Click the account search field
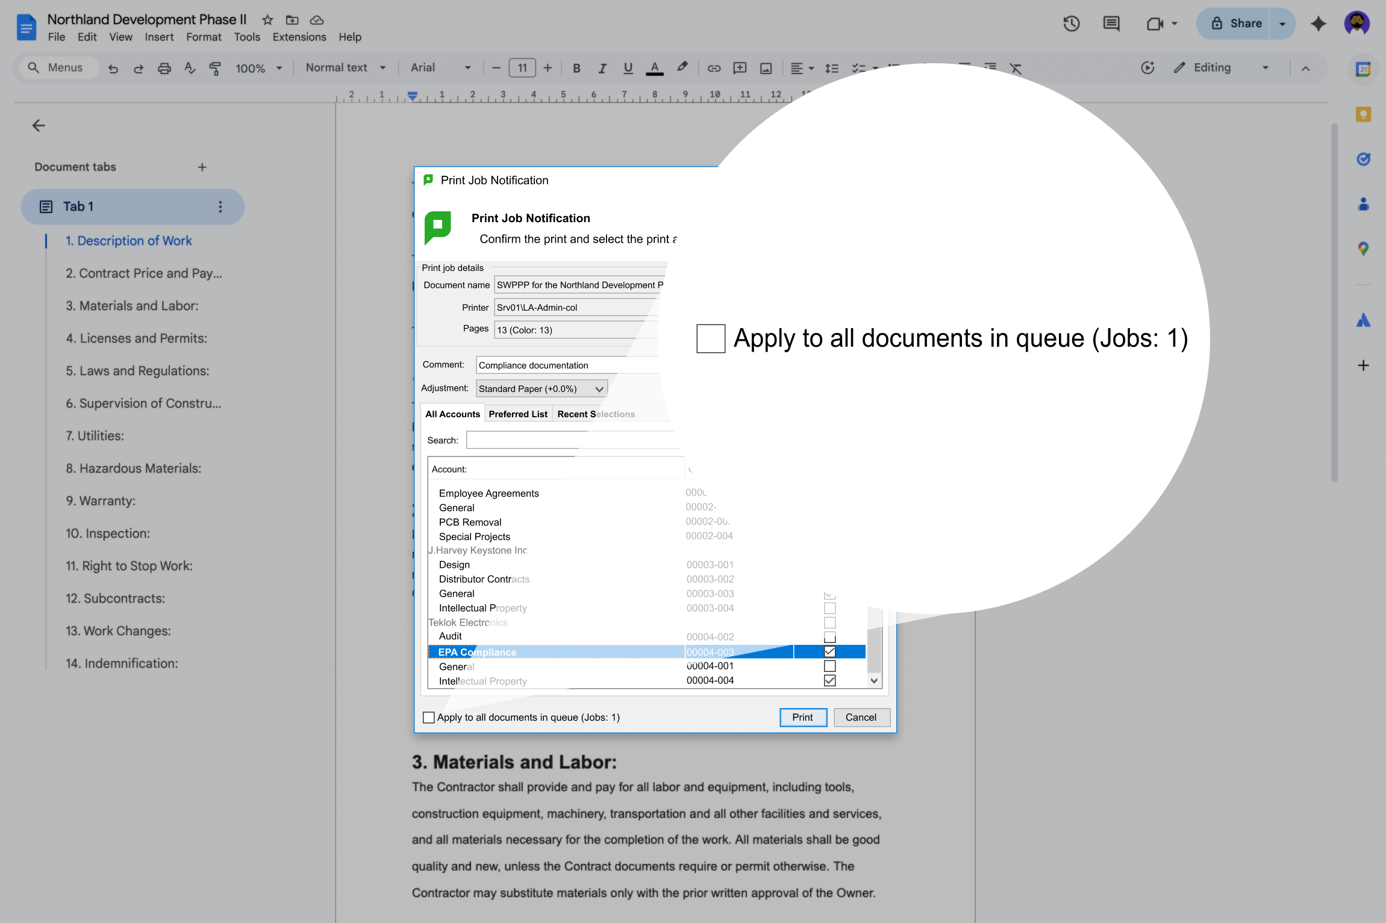 tap(572, 440)
